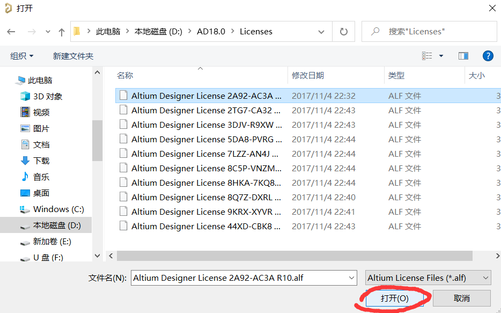The width and height of the screenshot is (501, 313).
Task: Click date 2017/11/4 22:41 cell
Action: (323, 212)
